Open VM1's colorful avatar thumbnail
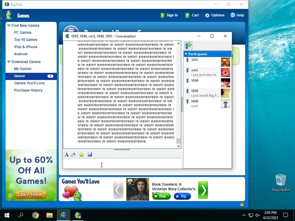295x221 pixels. click(x=225, y=62)
